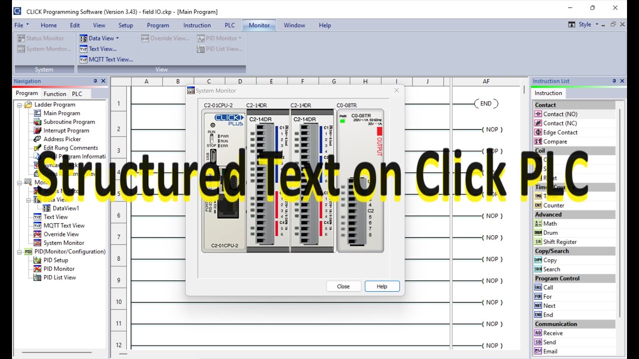The height and width of the screenshot is (359, 639).
Task: Switch to the Setup ribbon tab
Action: pos(126,25)
